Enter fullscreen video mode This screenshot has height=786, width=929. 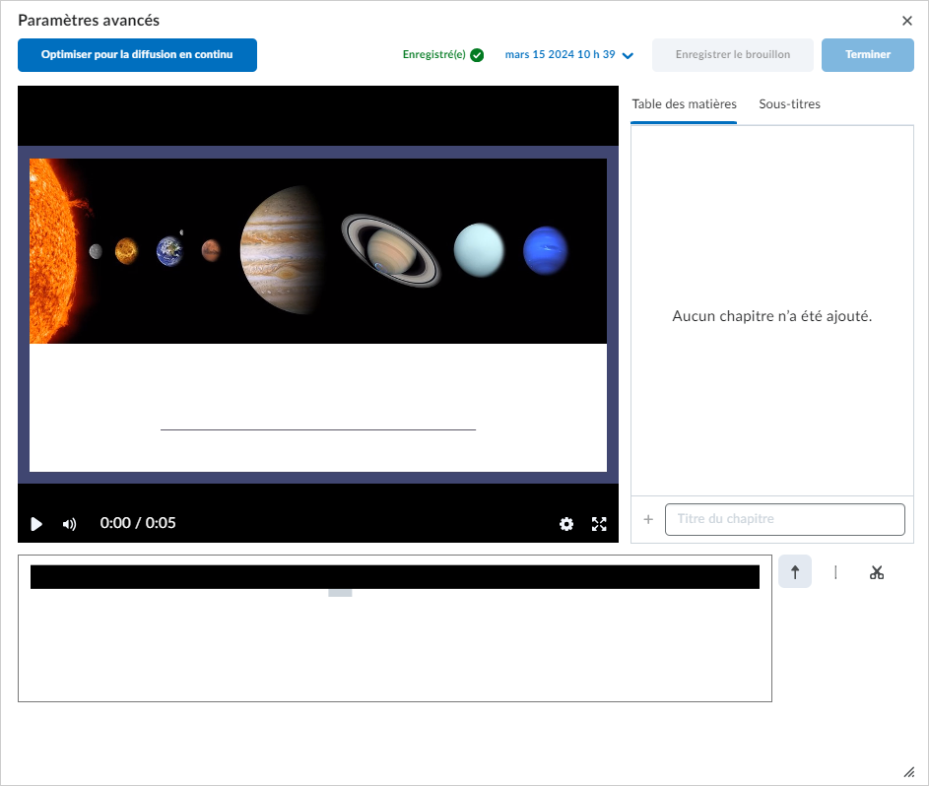click(599, 524)
